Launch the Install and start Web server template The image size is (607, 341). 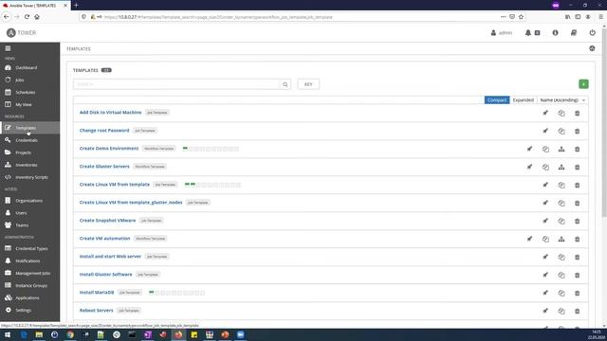[x=545, y=257]
